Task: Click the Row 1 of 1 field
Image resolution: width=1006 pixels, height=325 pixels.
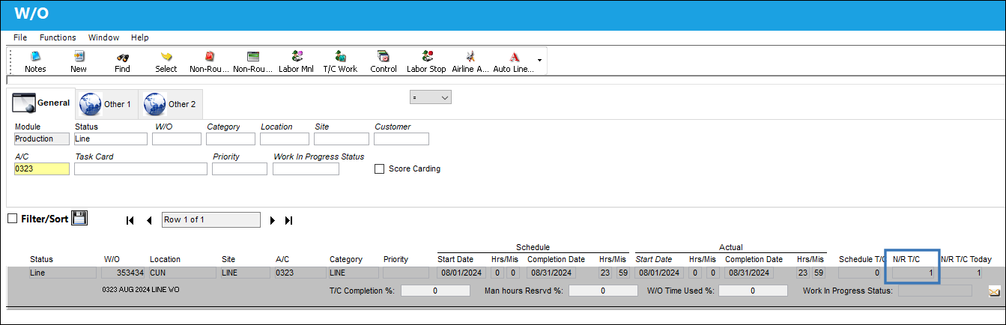Action: click(x=211, y=219)
